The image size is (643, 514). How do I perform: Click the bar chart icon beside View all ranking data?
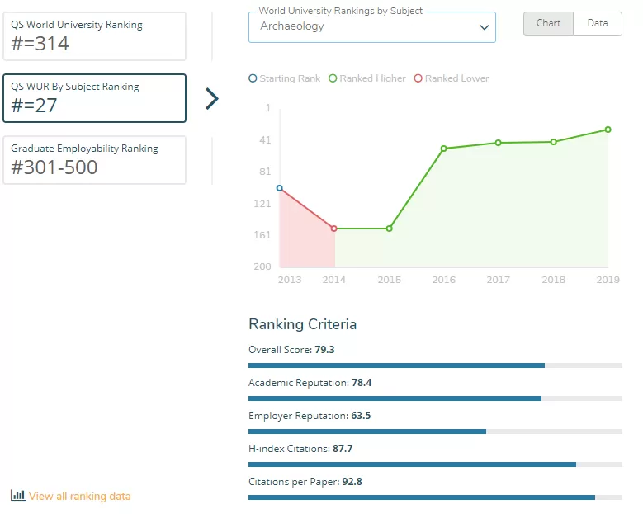click(17, 495)
